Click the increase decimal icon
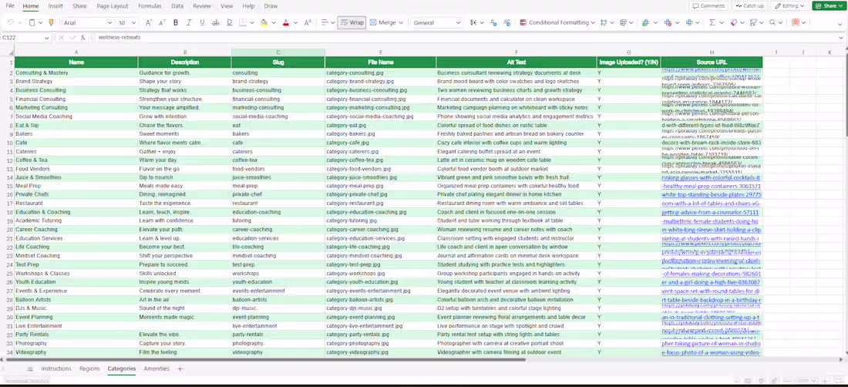 [493, 22]
